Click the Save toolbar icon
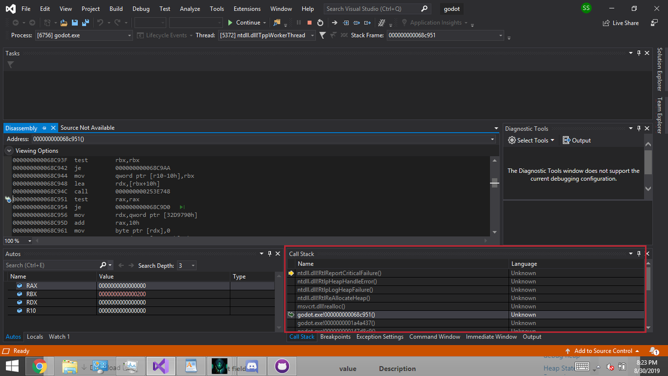668x376 pixels. [75, 23]
